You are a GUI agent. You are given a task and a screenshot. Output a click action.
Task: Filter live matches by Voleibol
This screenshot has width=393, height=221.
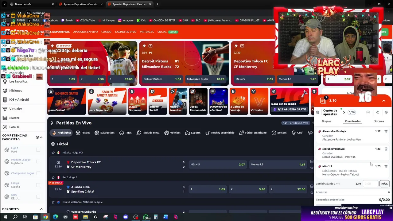[x=172, y=133]
